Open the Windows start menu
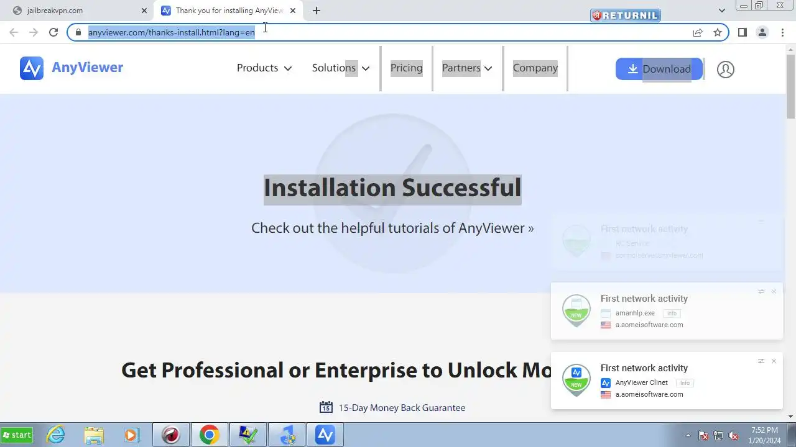 [17, 435]
